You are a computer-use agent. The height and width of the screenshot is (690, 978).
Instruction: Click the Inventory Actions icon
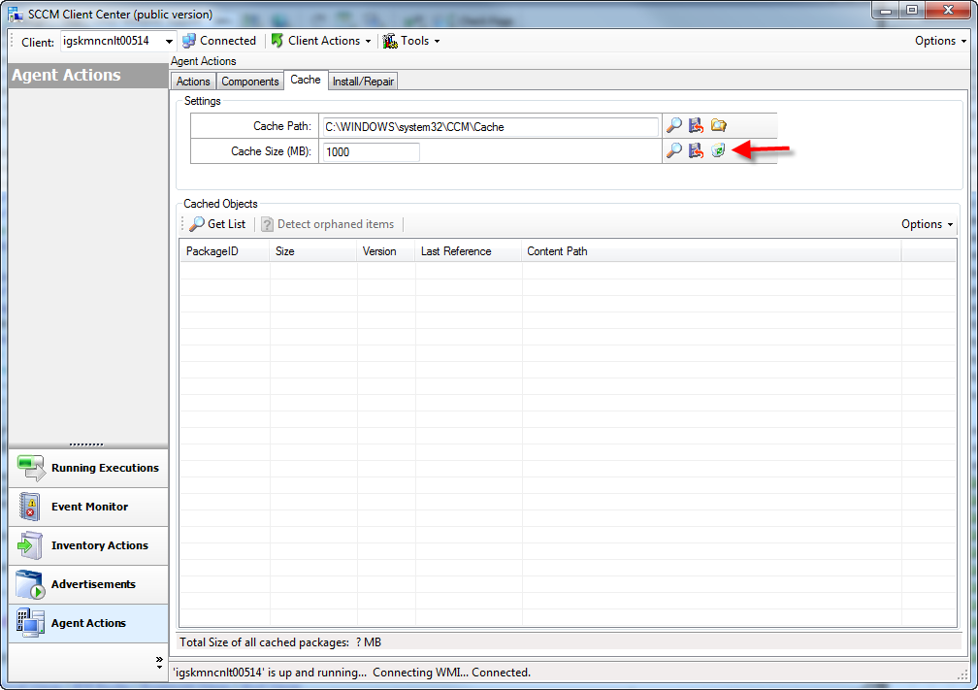click(x=29, y=545)
